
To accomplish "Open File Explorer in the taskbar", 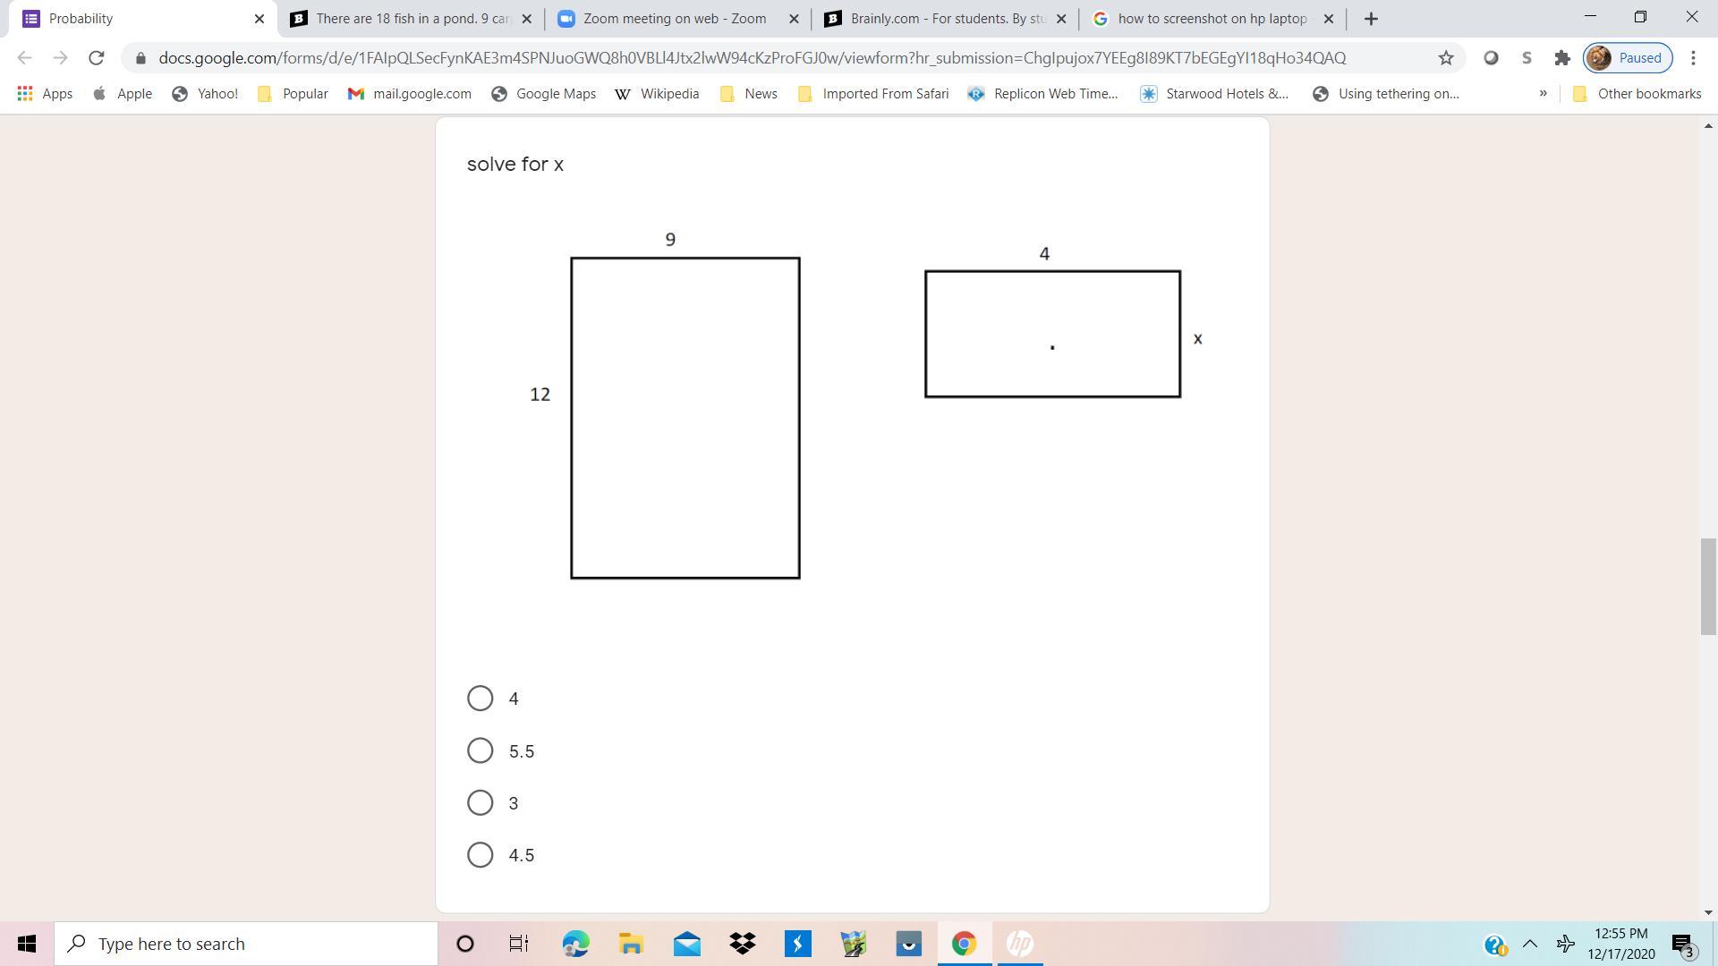I will click(x=631, y=944).
